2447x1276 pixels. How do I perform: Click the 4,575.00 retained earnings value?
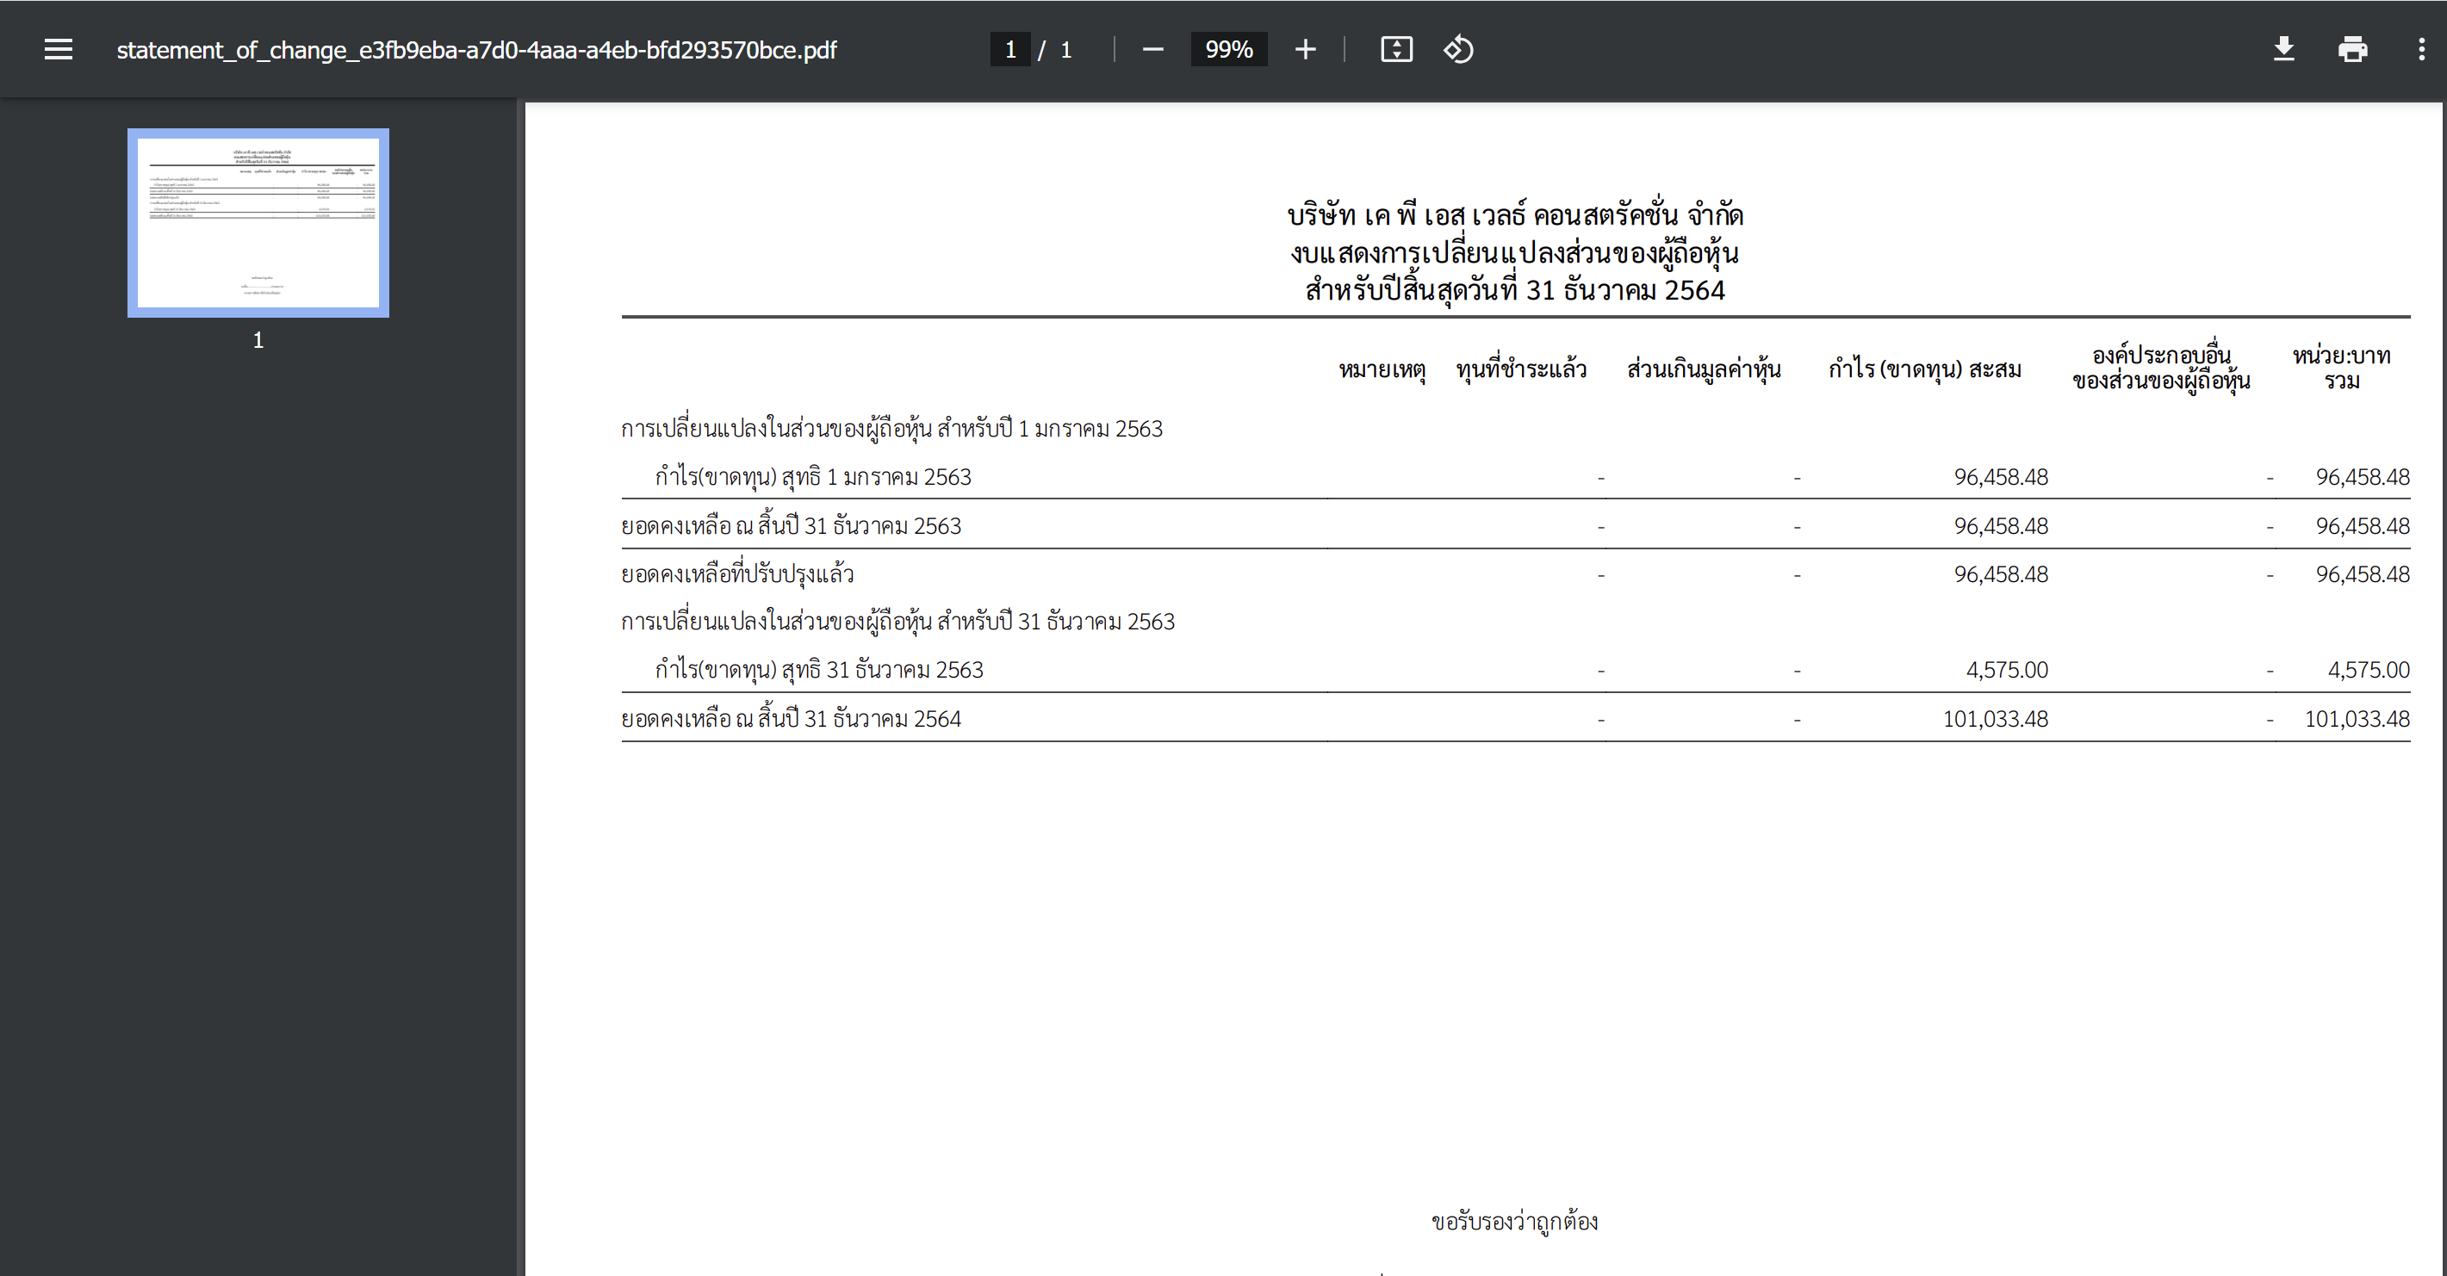pyautogui.click(x=2006, y=669)
